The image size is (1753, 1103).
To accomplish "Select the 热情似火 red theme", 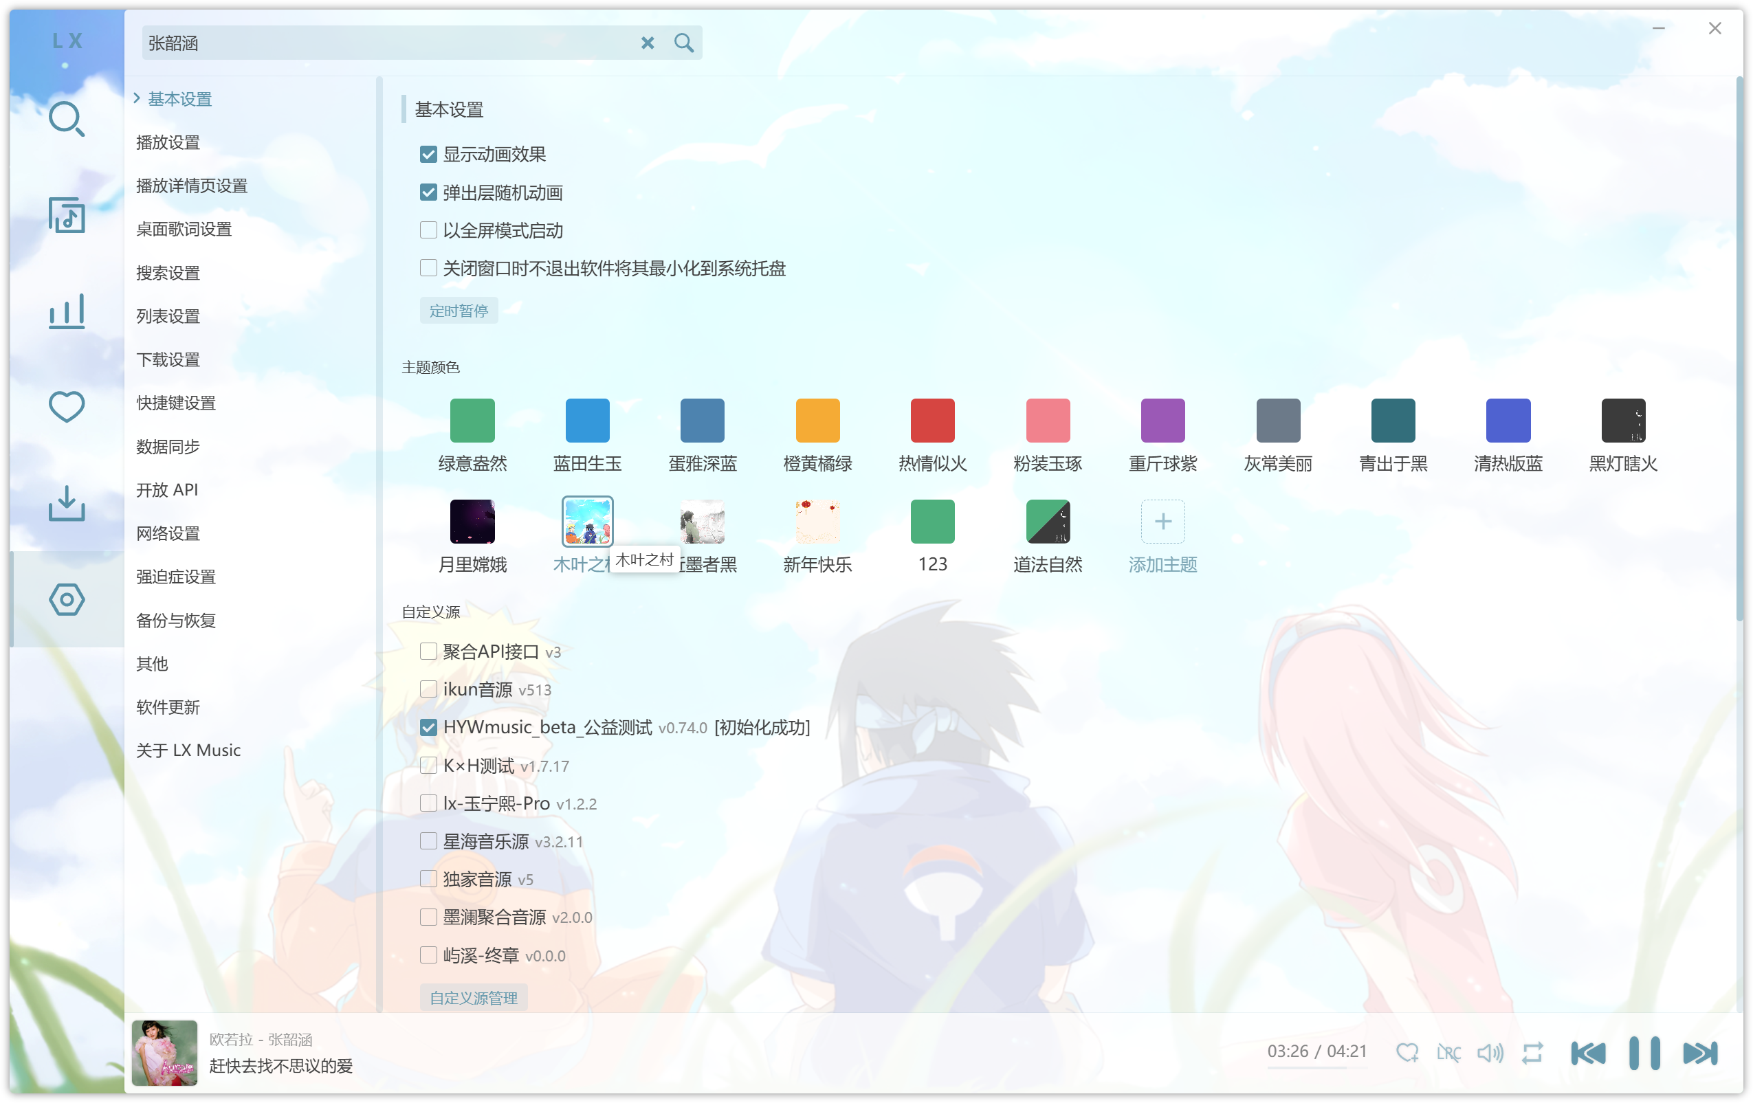I will [933, 420].
